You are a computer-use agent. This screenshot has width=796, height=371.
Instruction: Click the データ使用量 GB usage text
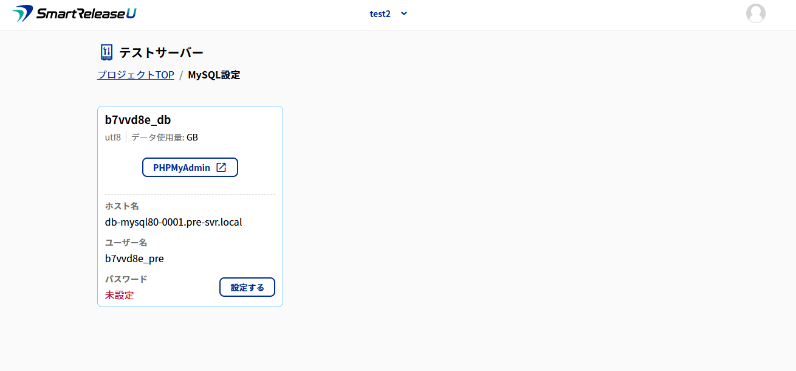pos(165,137)
